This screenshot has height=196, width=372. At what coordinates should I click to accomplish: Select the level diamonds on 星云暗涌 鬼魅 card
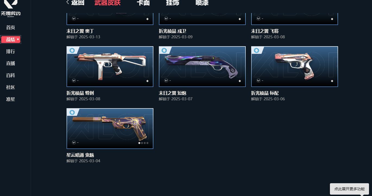(x=143, y=143)
